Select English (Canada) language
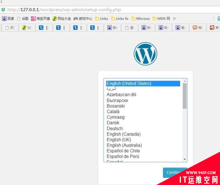The height and width of the screenshot is (185, 220). 143,134
